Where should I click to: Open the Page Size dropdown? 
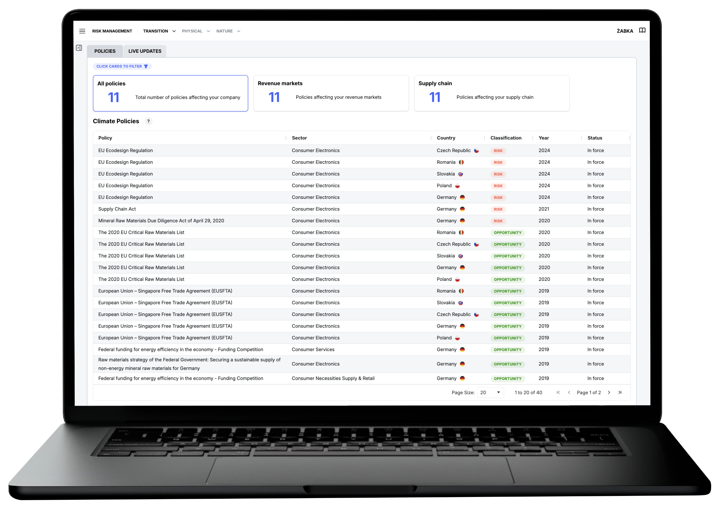pyautogui.click(x=490, y=392)
